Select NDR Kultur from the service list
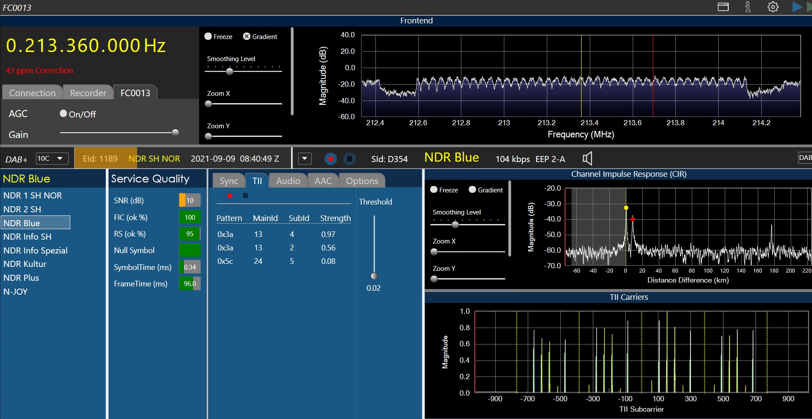The width and height of the screenshot is (812, 419). [25, 264]
